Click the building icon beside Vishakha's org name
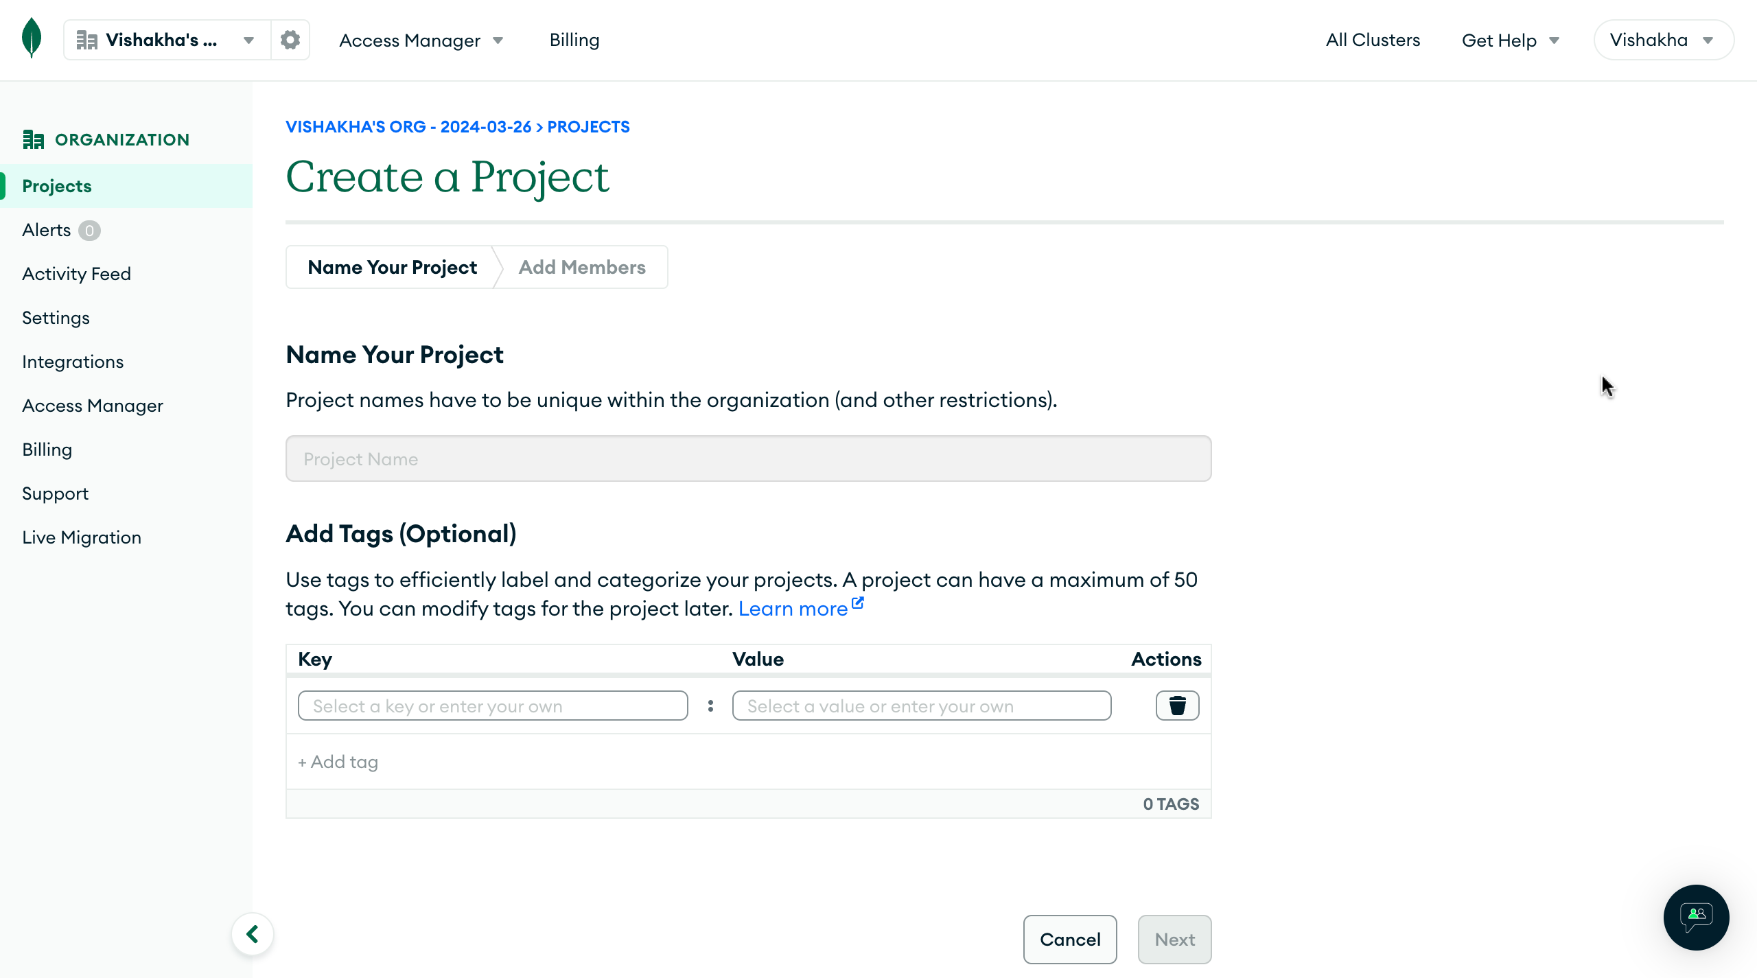 click(x=86, y=39)
